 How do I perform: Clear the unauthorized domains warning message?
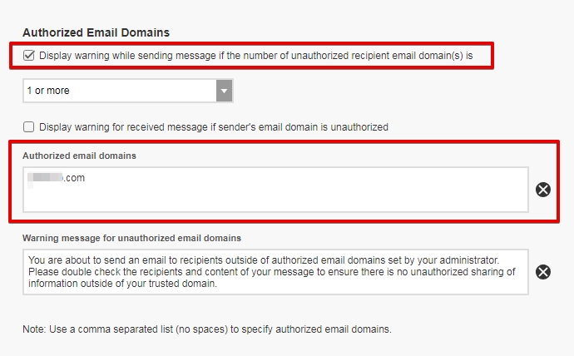click(x=542, y=272)
